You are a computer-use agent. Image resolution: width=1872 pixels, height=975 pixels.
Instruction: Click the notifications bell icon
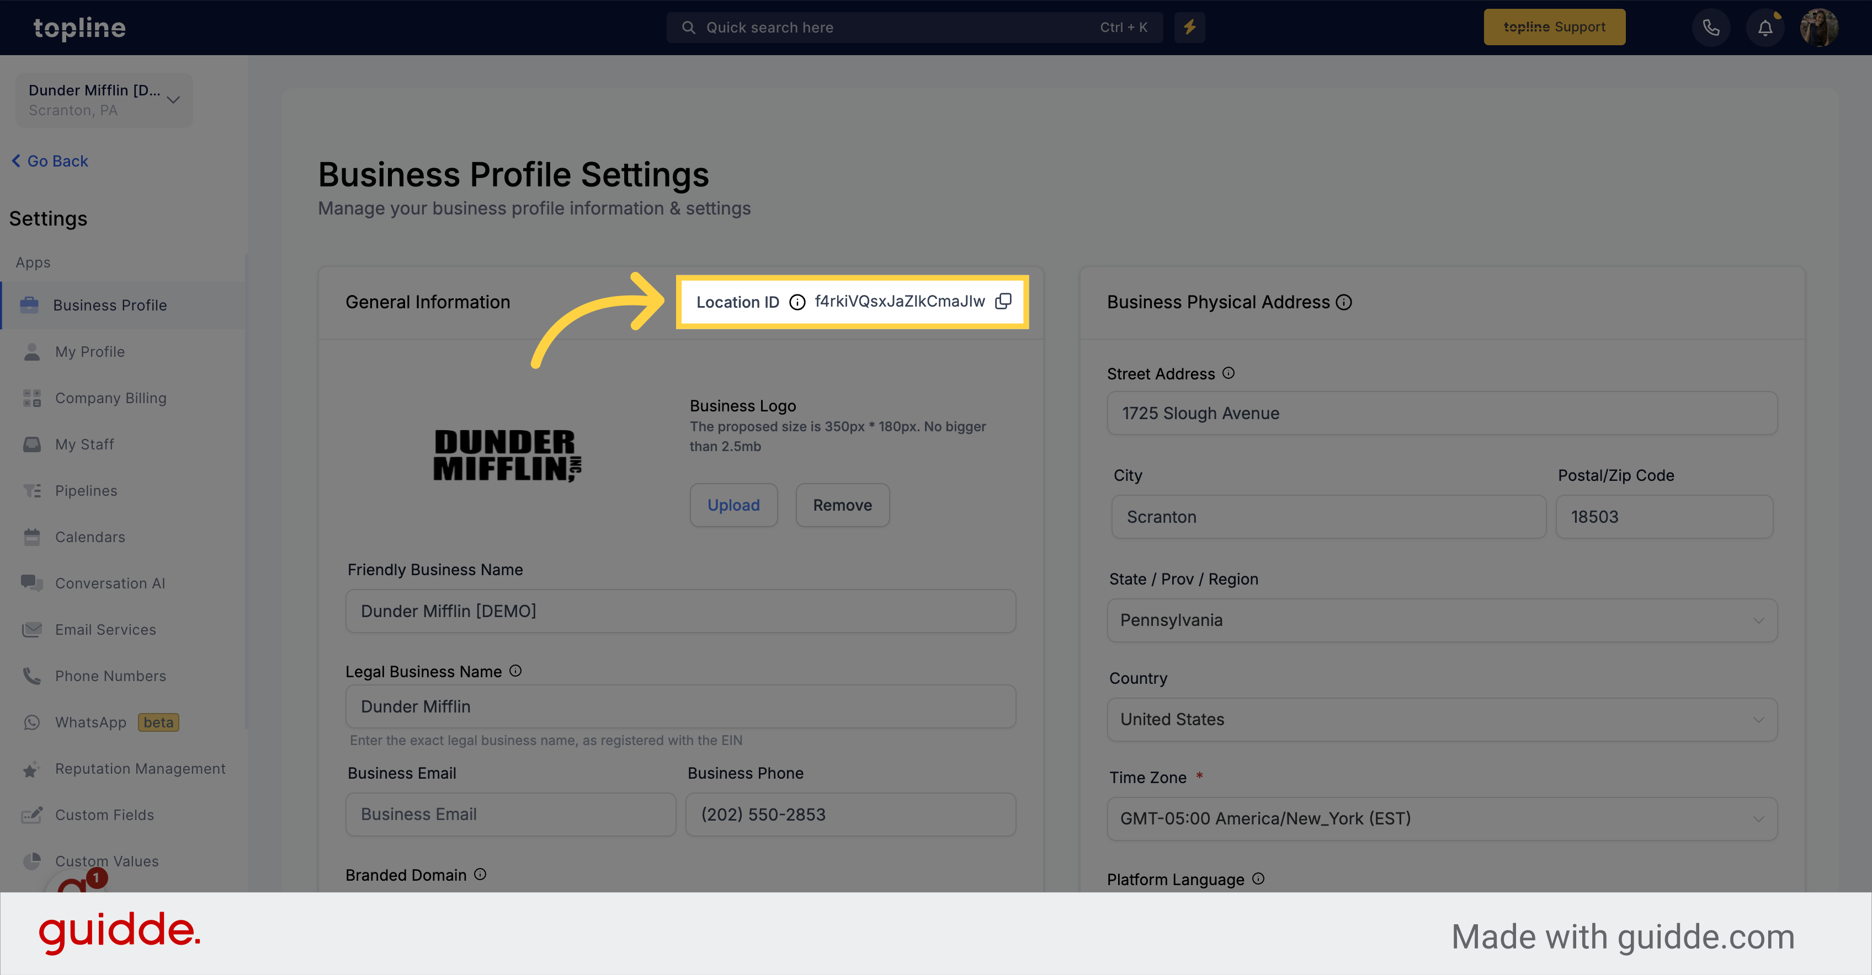click(1764, 27)
